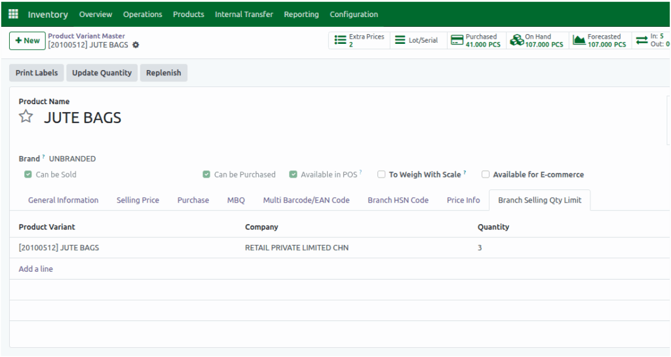Go to Product Variant Master breadcrumb
The width and height of the screenshot is (671, 357).
pos(86,36)
